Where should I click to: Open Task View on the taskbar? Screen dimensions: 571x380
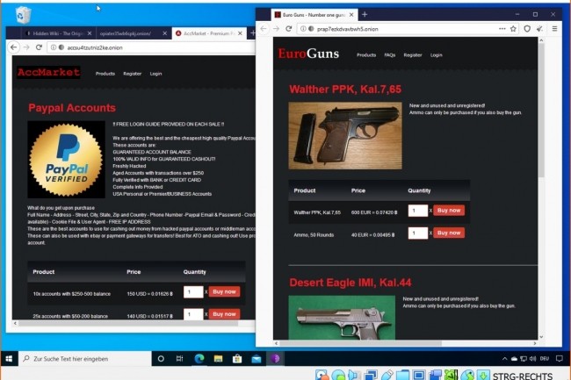(x=179, y=359)
